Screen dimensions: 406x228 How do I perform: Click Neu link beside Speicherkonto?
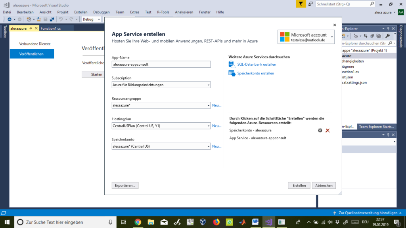tap(217, 146)
